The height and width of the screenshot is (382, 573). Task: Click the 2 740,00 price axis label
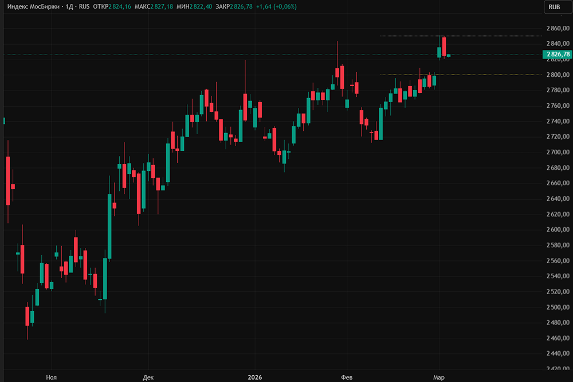tap(558, 121)
